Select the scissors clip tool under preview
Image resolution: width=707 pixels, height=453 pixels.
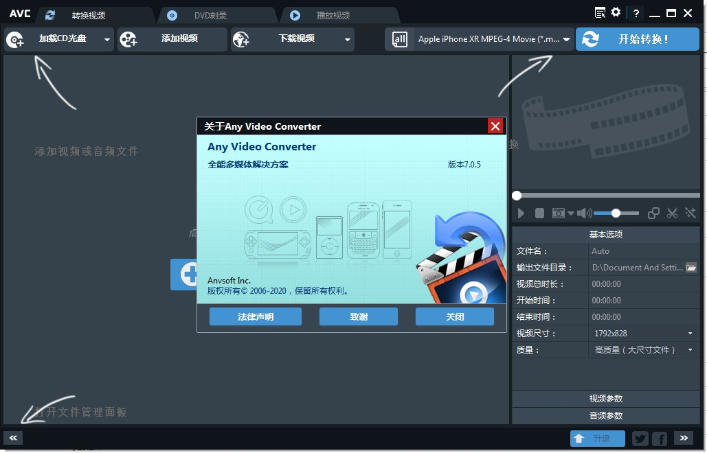672,213
